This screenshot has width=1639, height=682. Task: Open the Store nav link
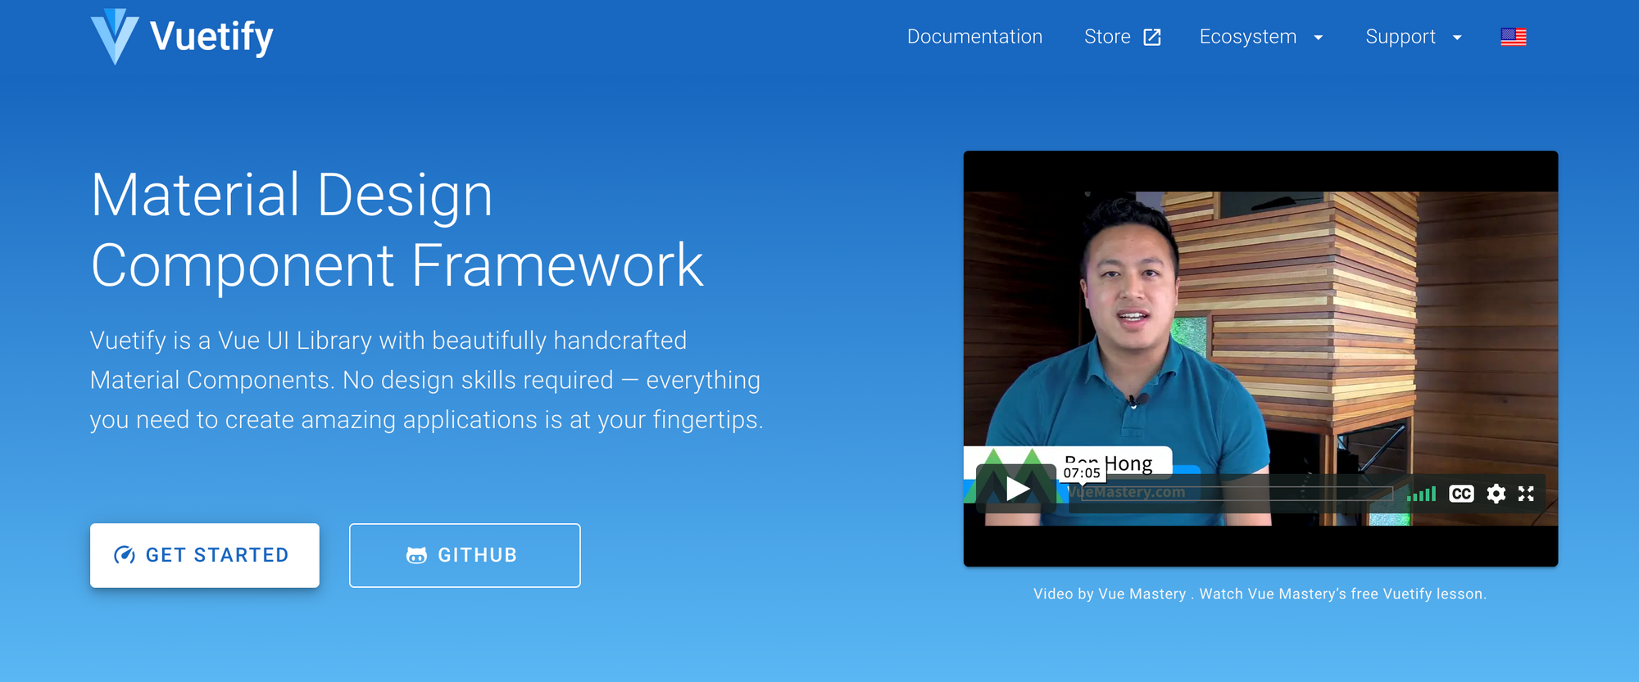[1107, 37]
